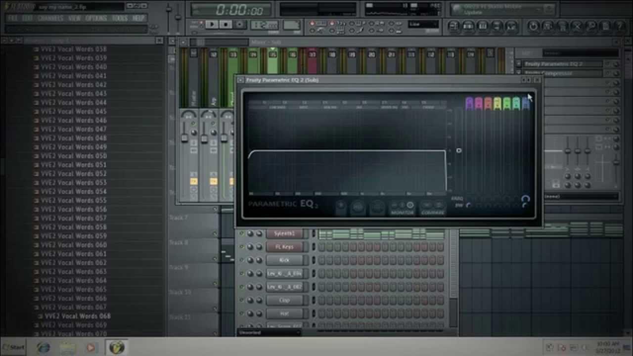Select the pink EQ band token
The width and height of the screenshot is (633, 356).
pos(479,103)
